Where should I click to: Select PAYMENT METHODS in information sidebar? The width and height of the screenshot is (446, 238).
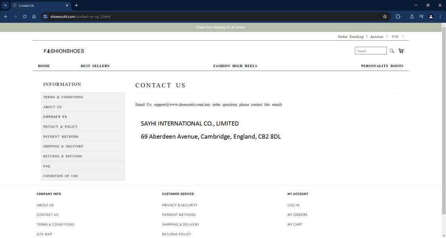tap(83, 137)
